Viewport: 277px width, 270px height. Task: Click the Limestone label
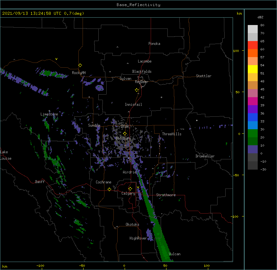coord(49,114)
